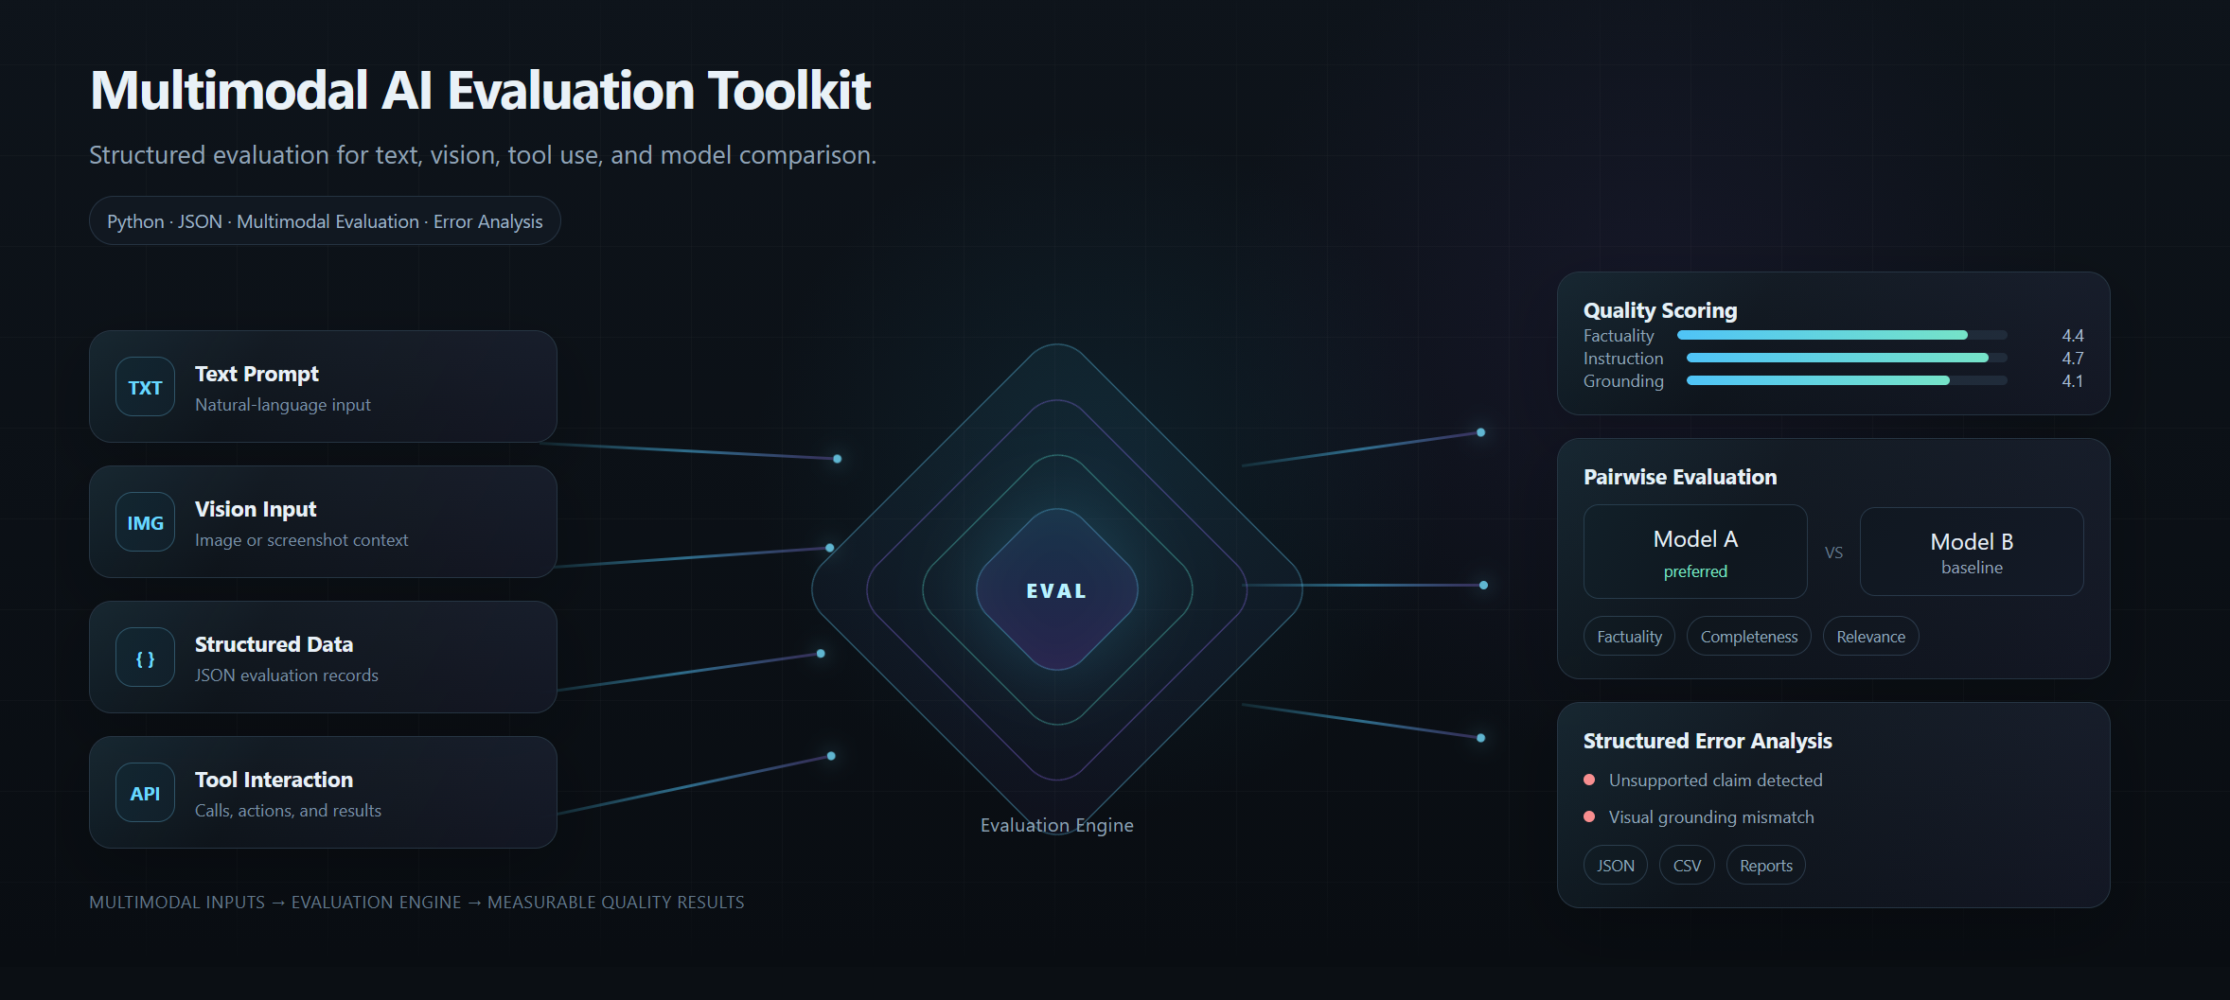Click the Structured Data card title
2230x1000 pixels.
[x=274, y=644]
